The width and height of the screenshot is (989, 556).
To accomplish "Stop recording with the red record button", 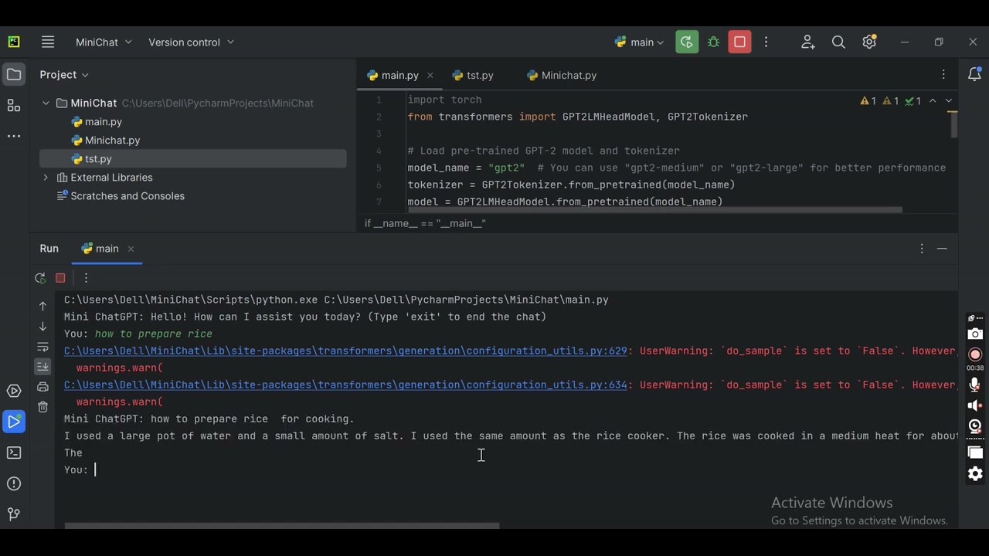I will (975, 354).
